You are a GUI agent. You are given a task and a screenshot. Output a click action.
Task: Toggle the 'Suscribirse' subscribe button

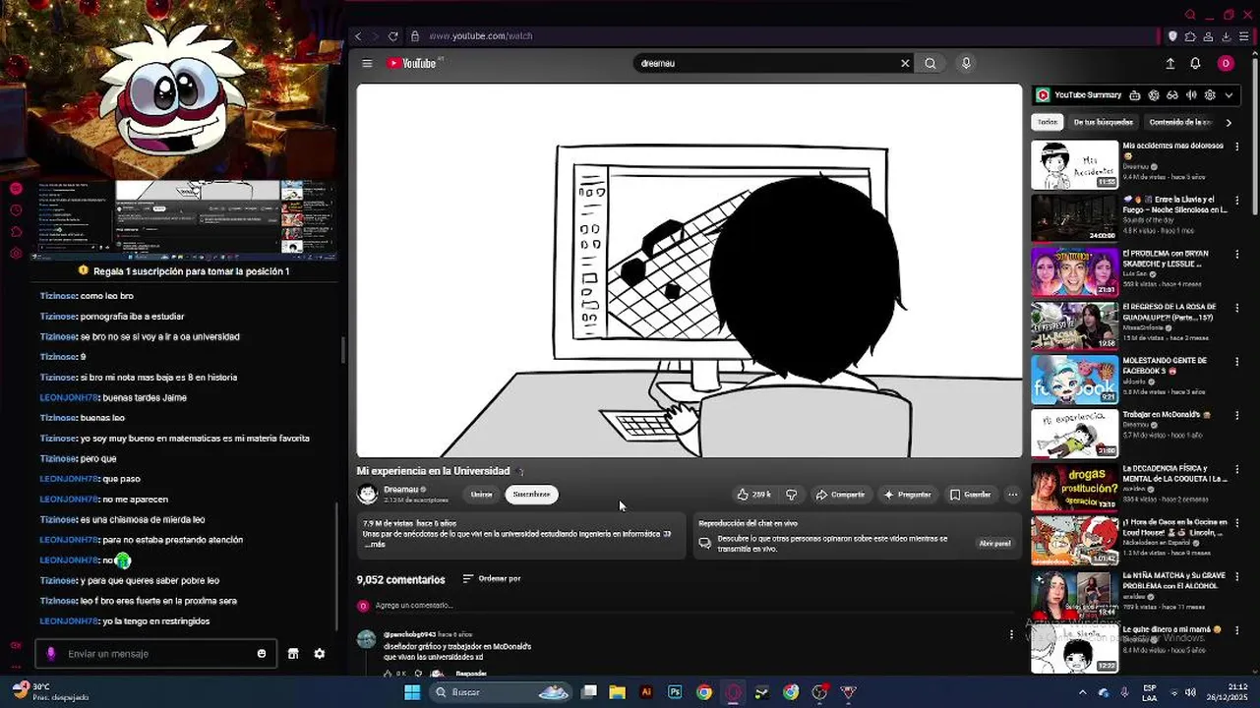(531, 495)
